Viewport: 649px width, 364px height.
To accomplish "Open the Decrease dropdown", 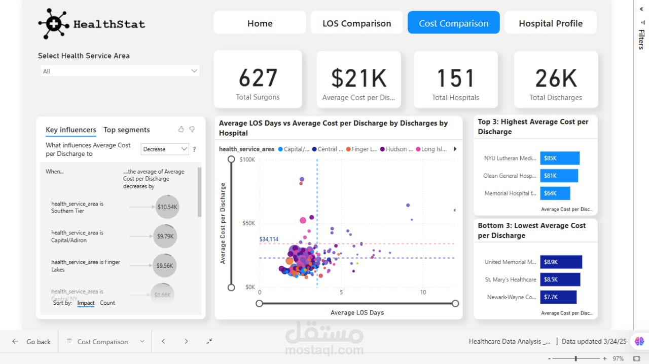I will point(165,149).
